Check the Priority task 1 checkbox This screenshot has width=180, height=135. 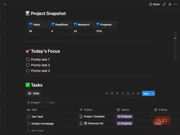click(x=28, y=60)
